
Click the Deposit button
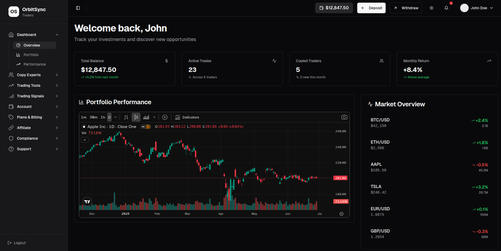coord(371,8)
